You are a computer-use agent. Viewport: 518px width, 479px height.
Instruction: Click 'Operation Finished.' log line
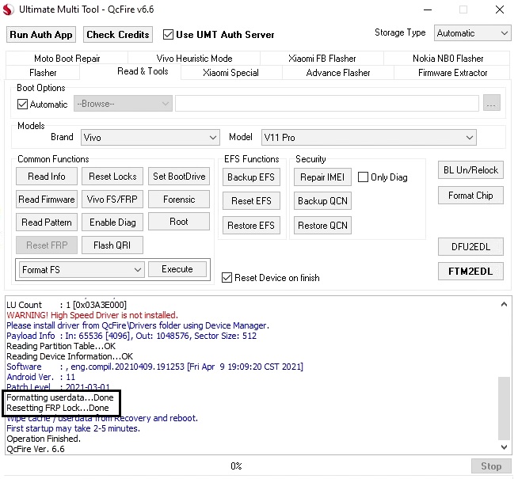44,439
